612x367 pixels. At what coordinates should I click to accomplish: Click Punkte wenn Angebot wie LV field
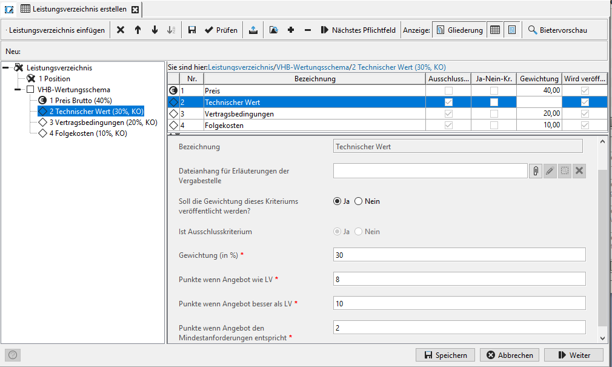pos(459,279)
